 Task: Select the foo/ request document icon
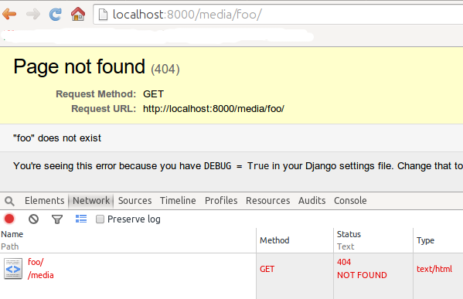pyautogui.click(x=13, y=269)
